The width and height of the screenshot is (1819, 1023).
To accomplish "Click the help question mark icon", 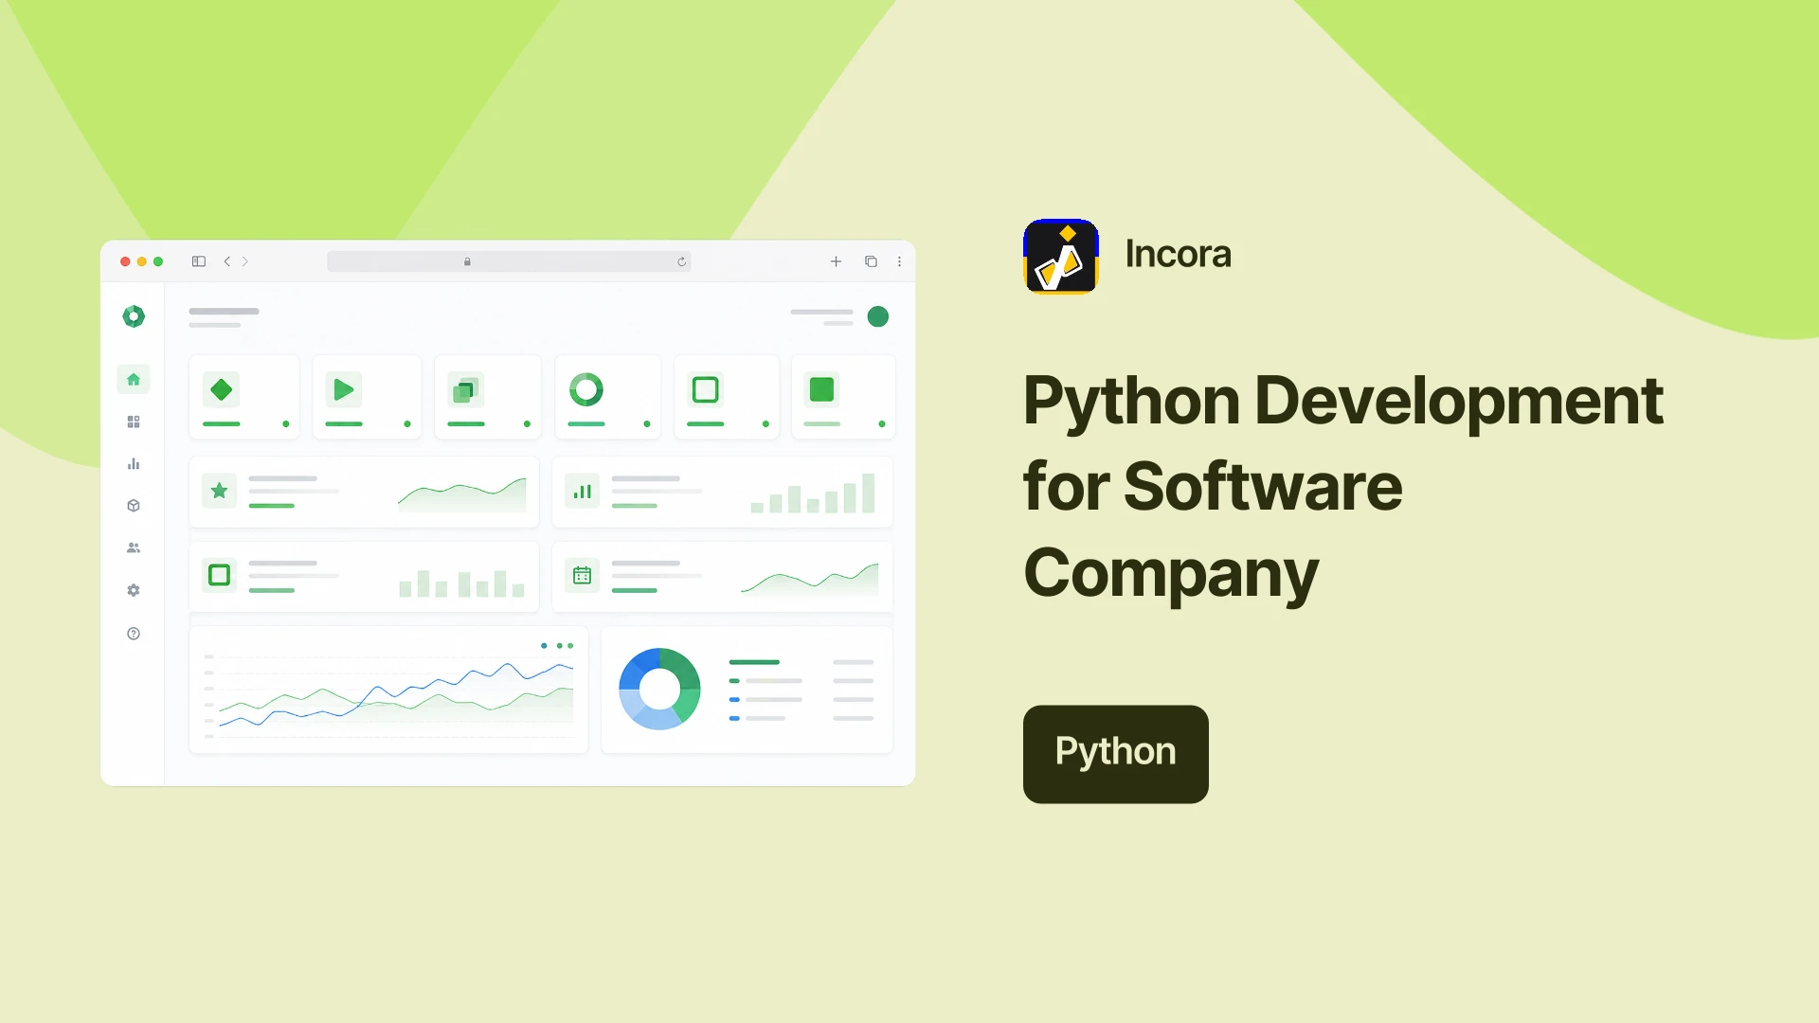I will (x=134, y=634).
